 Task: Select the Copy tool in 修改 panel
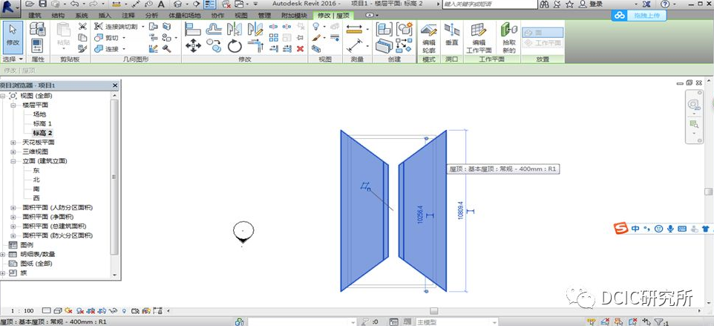pos(214,45)
